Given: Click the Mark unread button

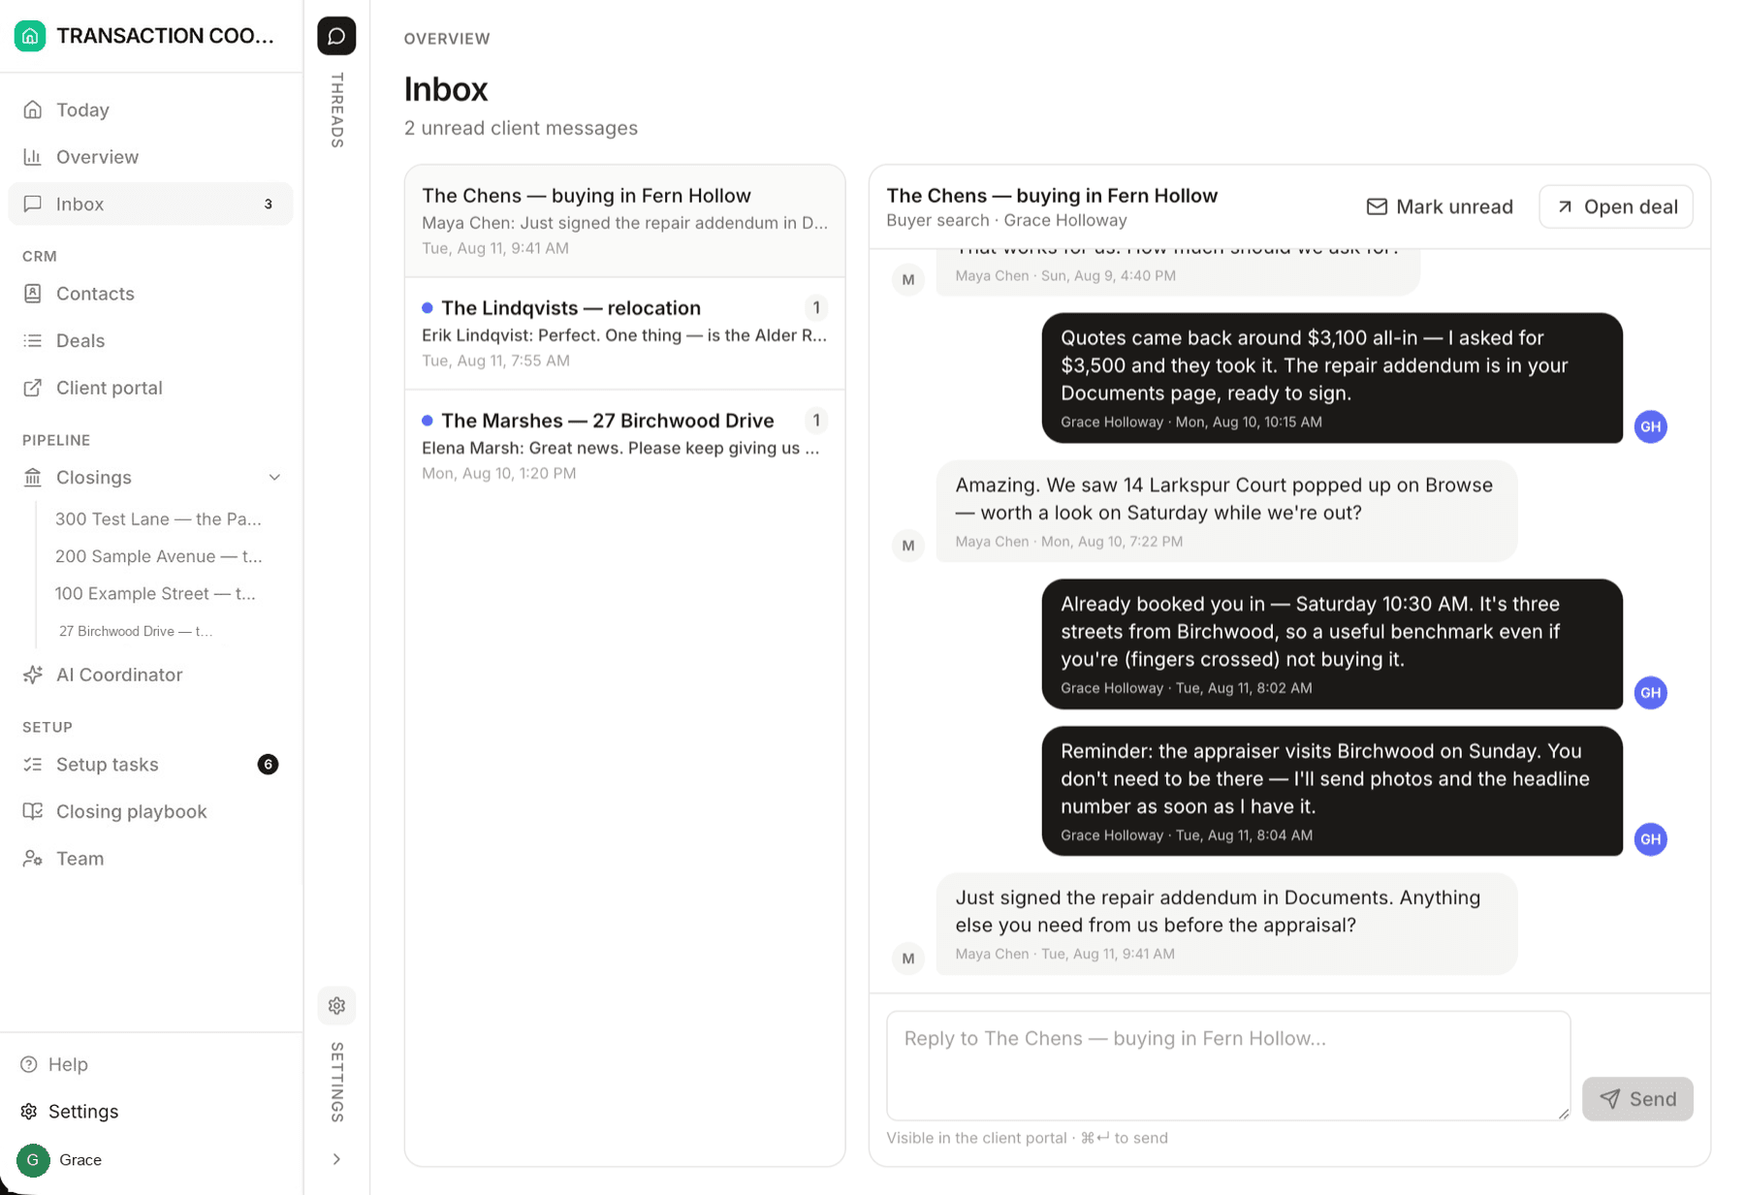Looking at the screenshot, I should (1440, 206).
